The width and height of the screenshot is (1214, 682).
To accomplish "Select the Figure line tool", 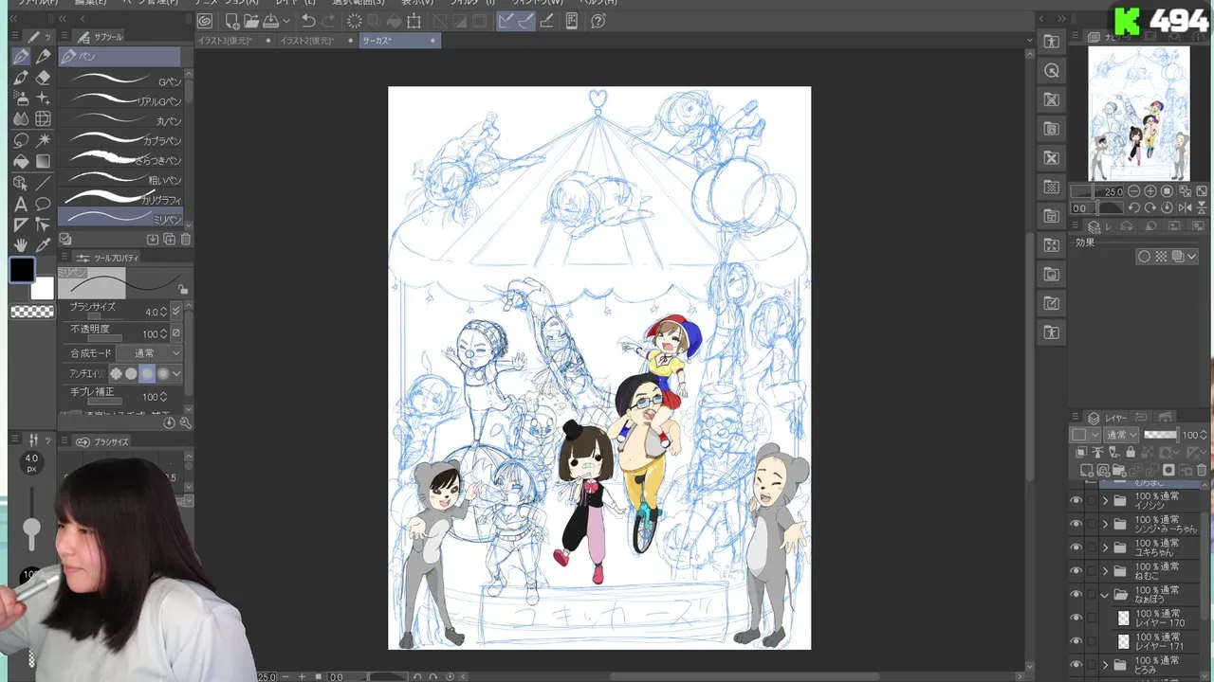I will 43,183.
